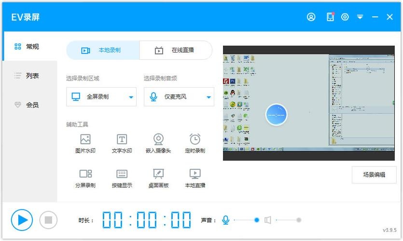
Task: Click the 场景编辑 button
Action: click(x=374, y=174)
